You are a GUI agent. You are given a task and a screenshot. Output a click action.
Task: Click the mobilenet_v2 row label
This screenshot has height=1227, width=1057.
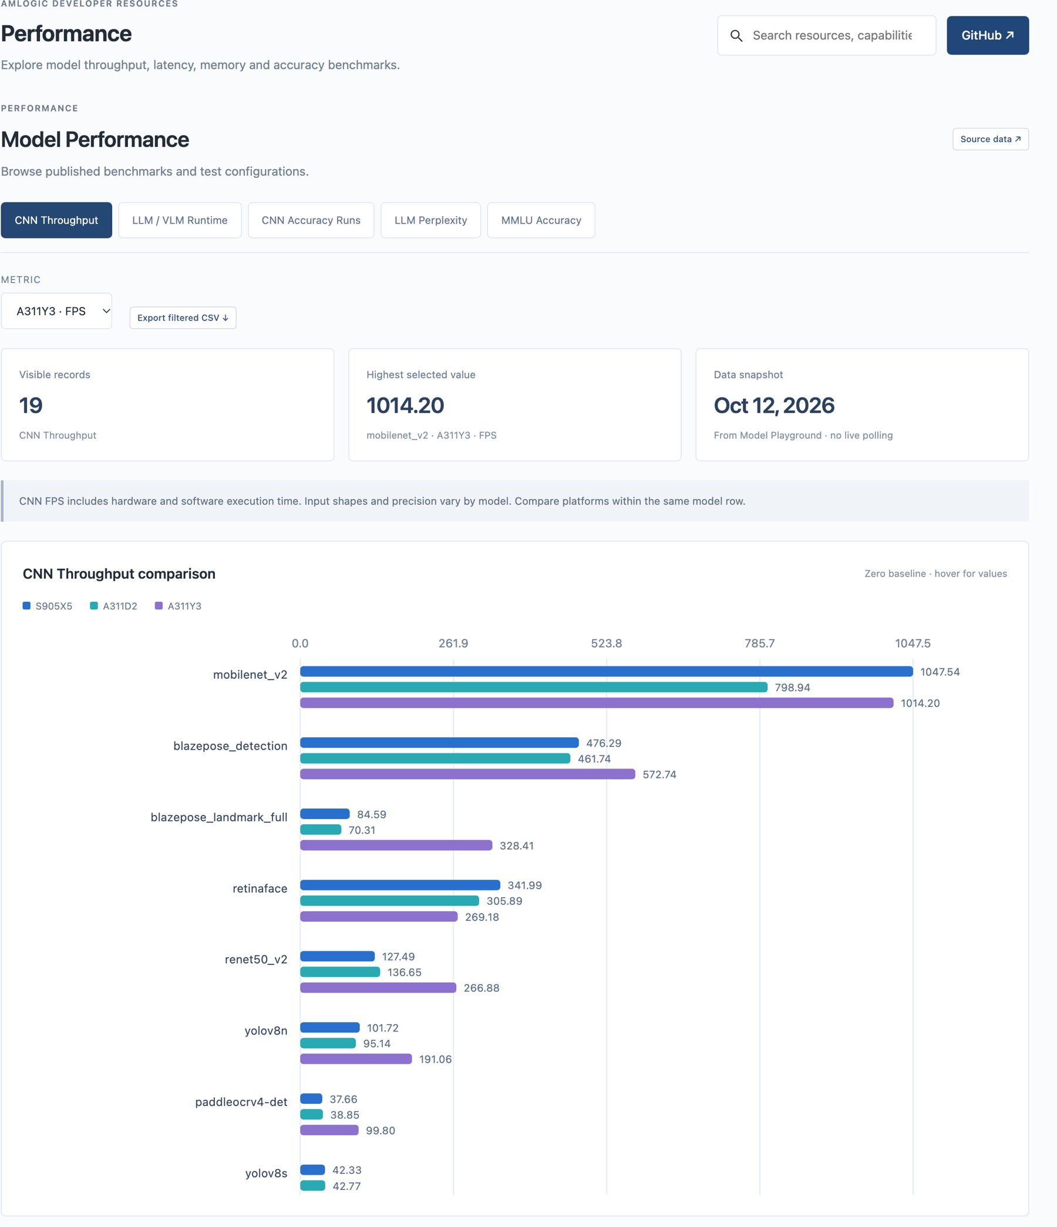point(250,675)
